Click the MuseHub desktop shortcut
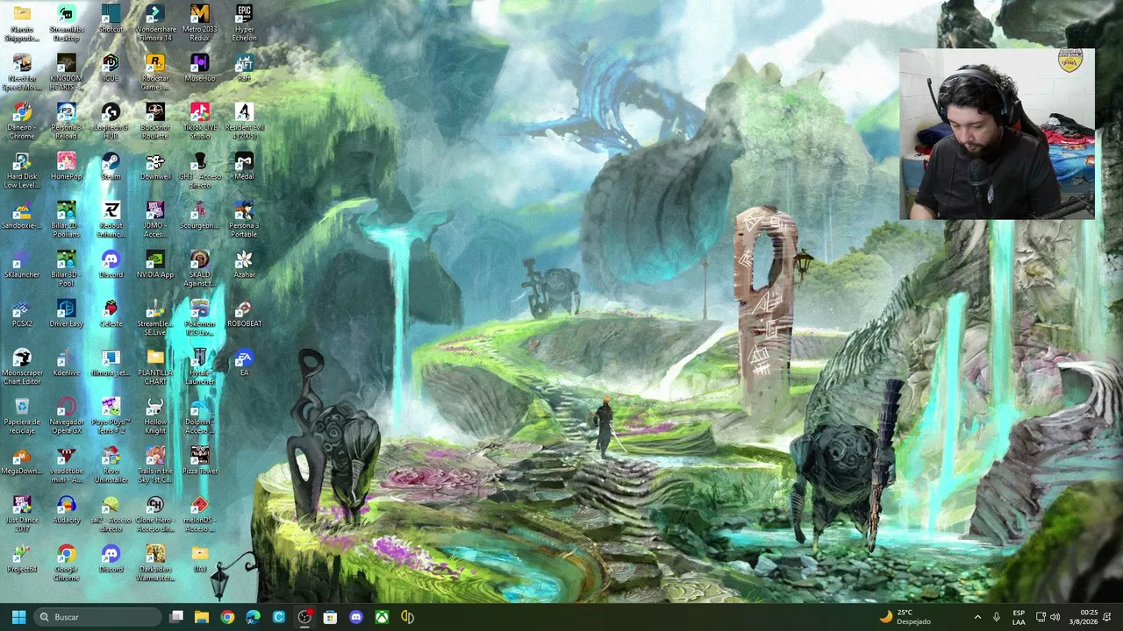This screenshot has width=1123, height=631. [200, 68]
